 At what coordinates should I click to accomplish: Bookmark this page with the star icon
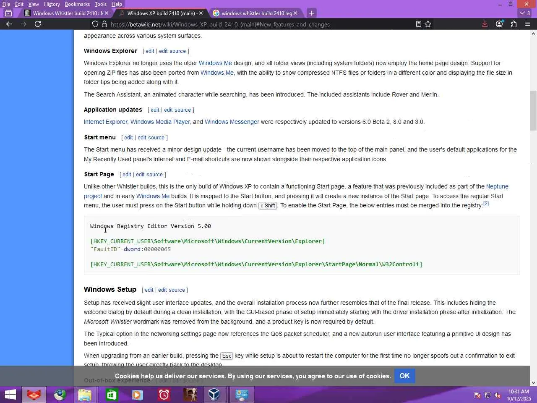pyautogui.click(x=428, y=24)
